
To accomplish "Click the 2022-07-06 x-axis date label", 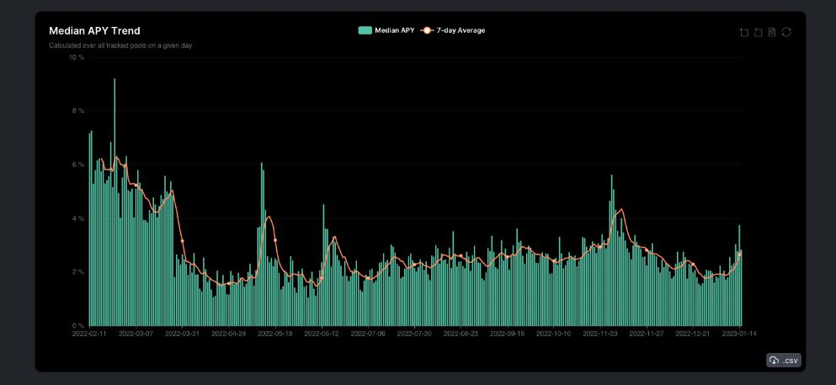I will (x=368, y=334).
